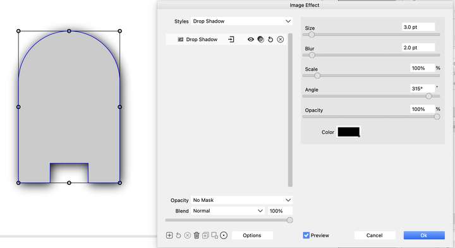Click the top-left selection handle of shape
455x248 pixels.
pos(18,31)
